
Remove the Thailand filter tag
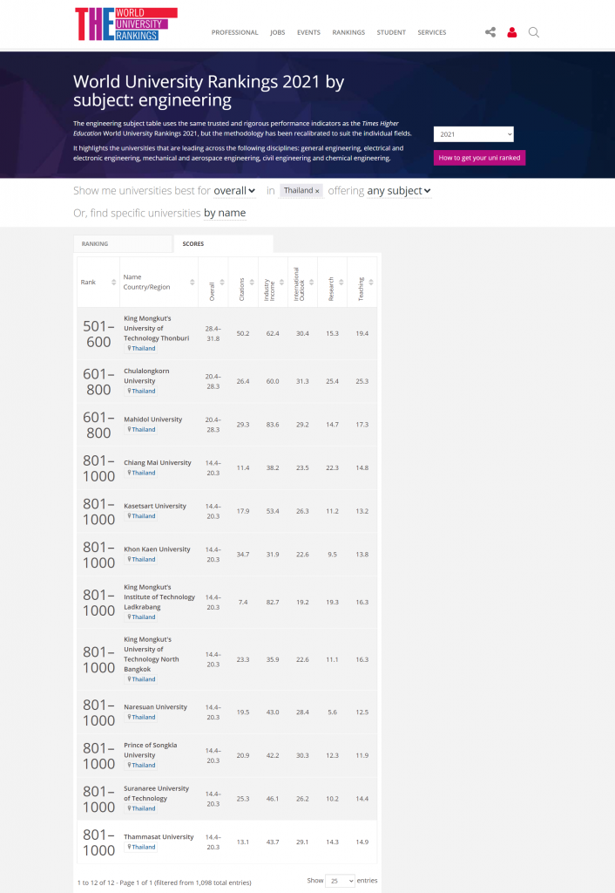[317, 191]
